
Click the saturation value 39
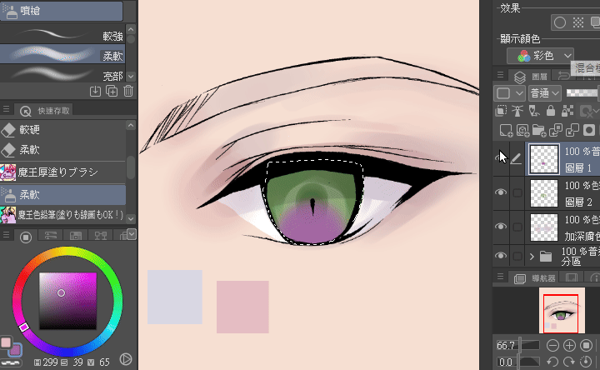click(77, 362)
